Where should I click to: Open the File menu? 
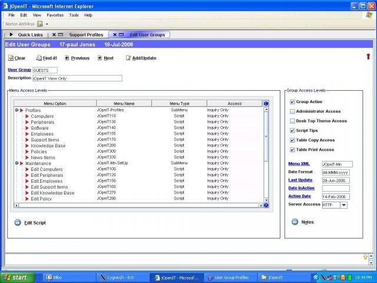11,15
